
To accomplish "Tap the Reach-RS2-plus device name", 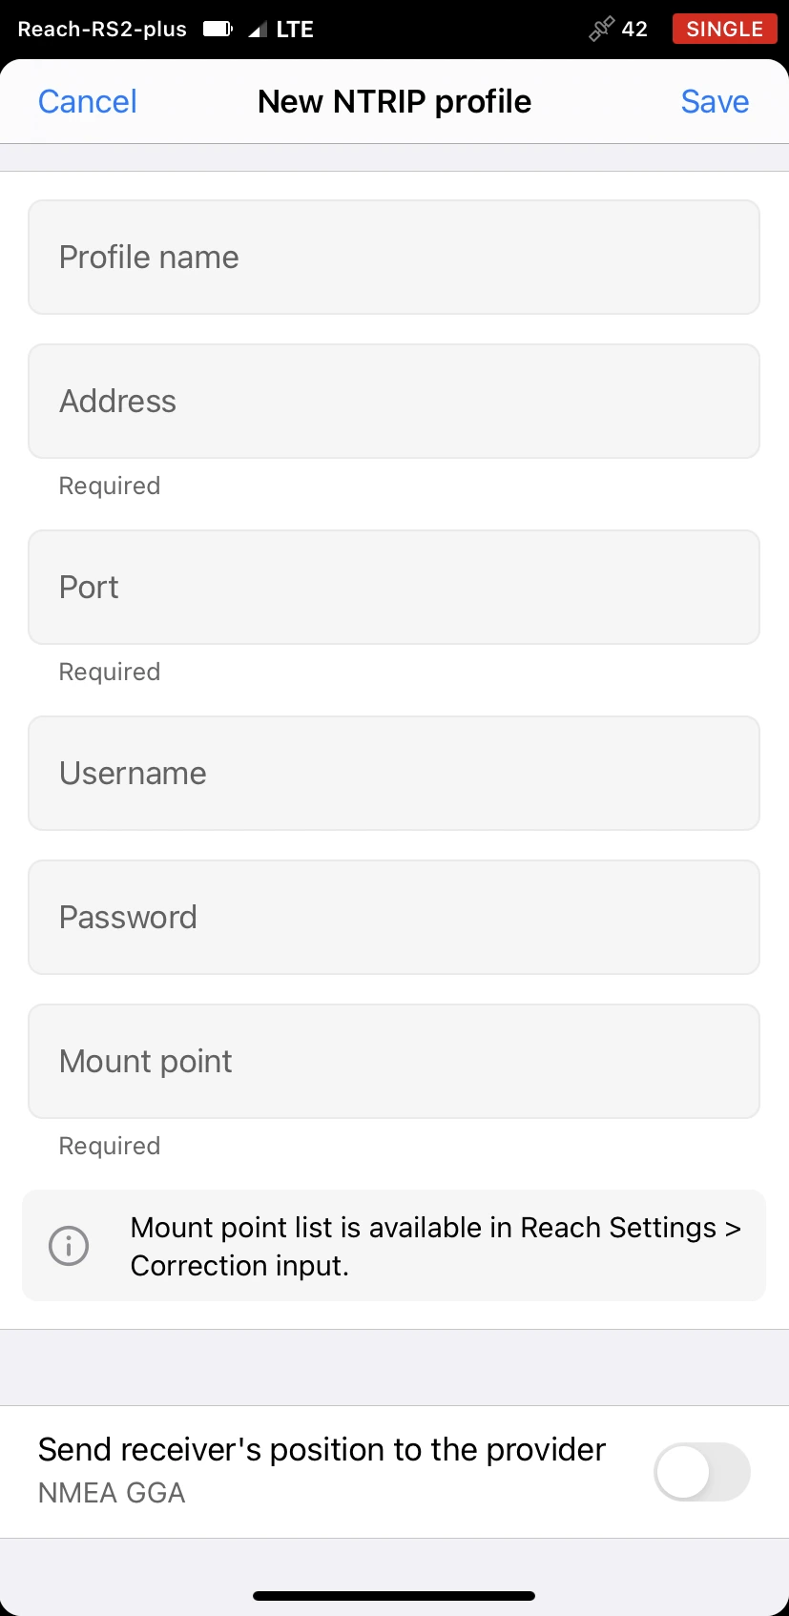I will click(x=102, y=30).
